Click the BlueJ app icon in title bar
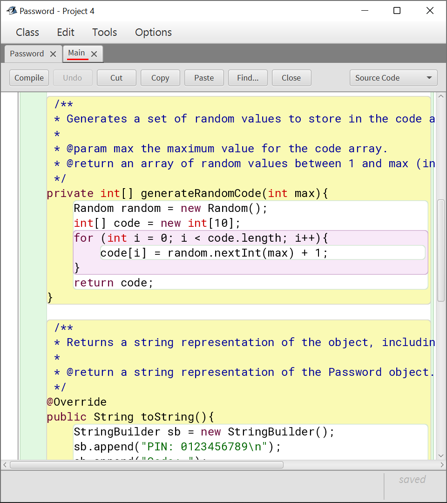447x503 pixels. pyautogui.click(x=12, y=11)
